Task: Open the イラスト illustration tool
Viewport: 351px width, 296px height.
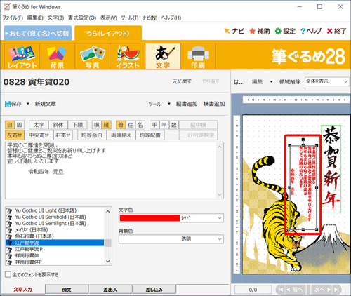Action: pos(128,56)
